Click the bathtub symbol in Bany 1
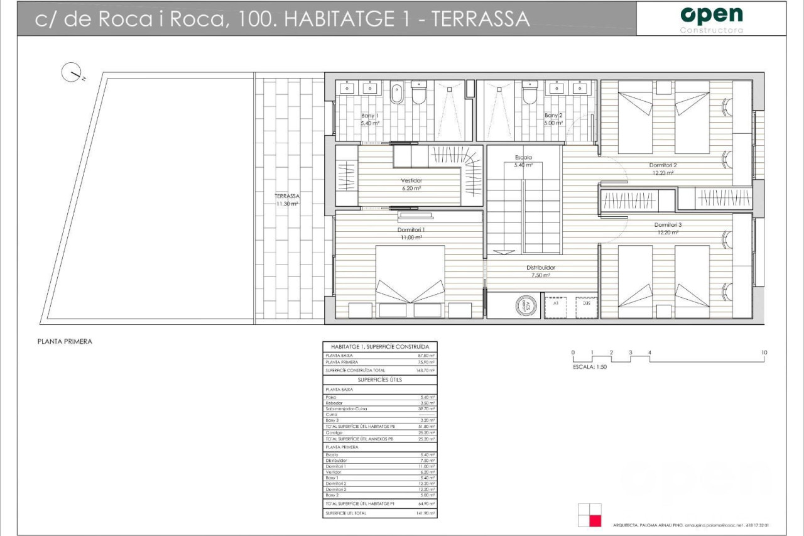804x536 pixels. (396, 94)
